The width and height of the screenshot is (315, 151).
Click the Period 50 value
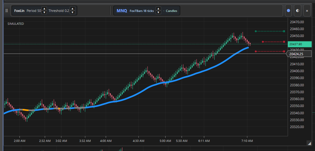[x=34, y=11]
